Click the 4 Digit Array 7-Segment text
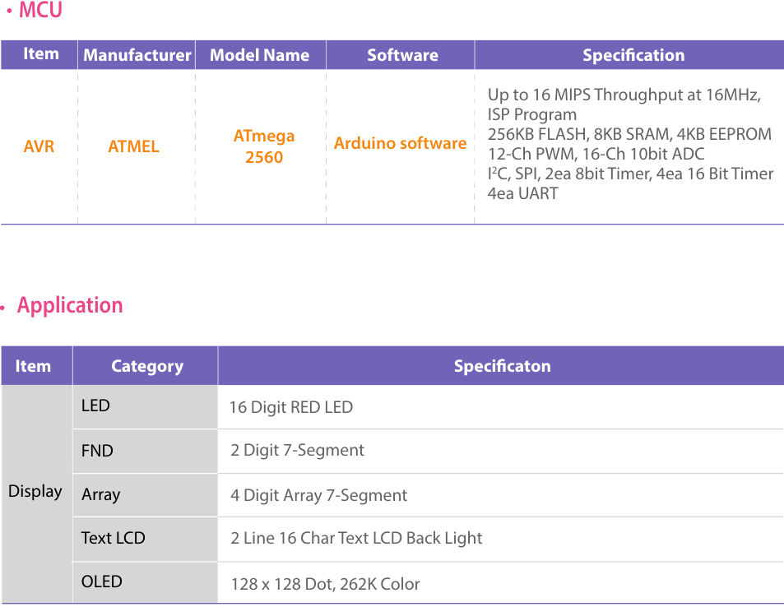Image resolution: width=784 pixels, height=607 pixels. (x=318, y=495)
